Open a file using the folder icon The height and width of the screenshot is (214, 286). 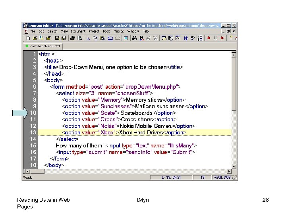click(35, 38)
